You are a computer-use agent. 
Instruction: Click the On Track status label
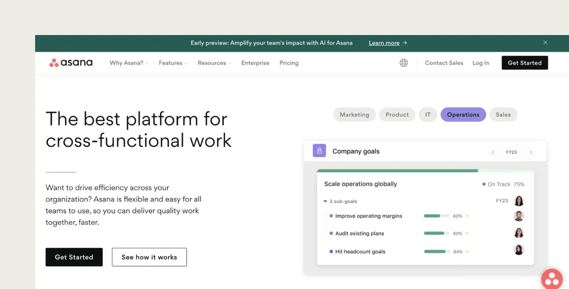(x=499, y=184)
